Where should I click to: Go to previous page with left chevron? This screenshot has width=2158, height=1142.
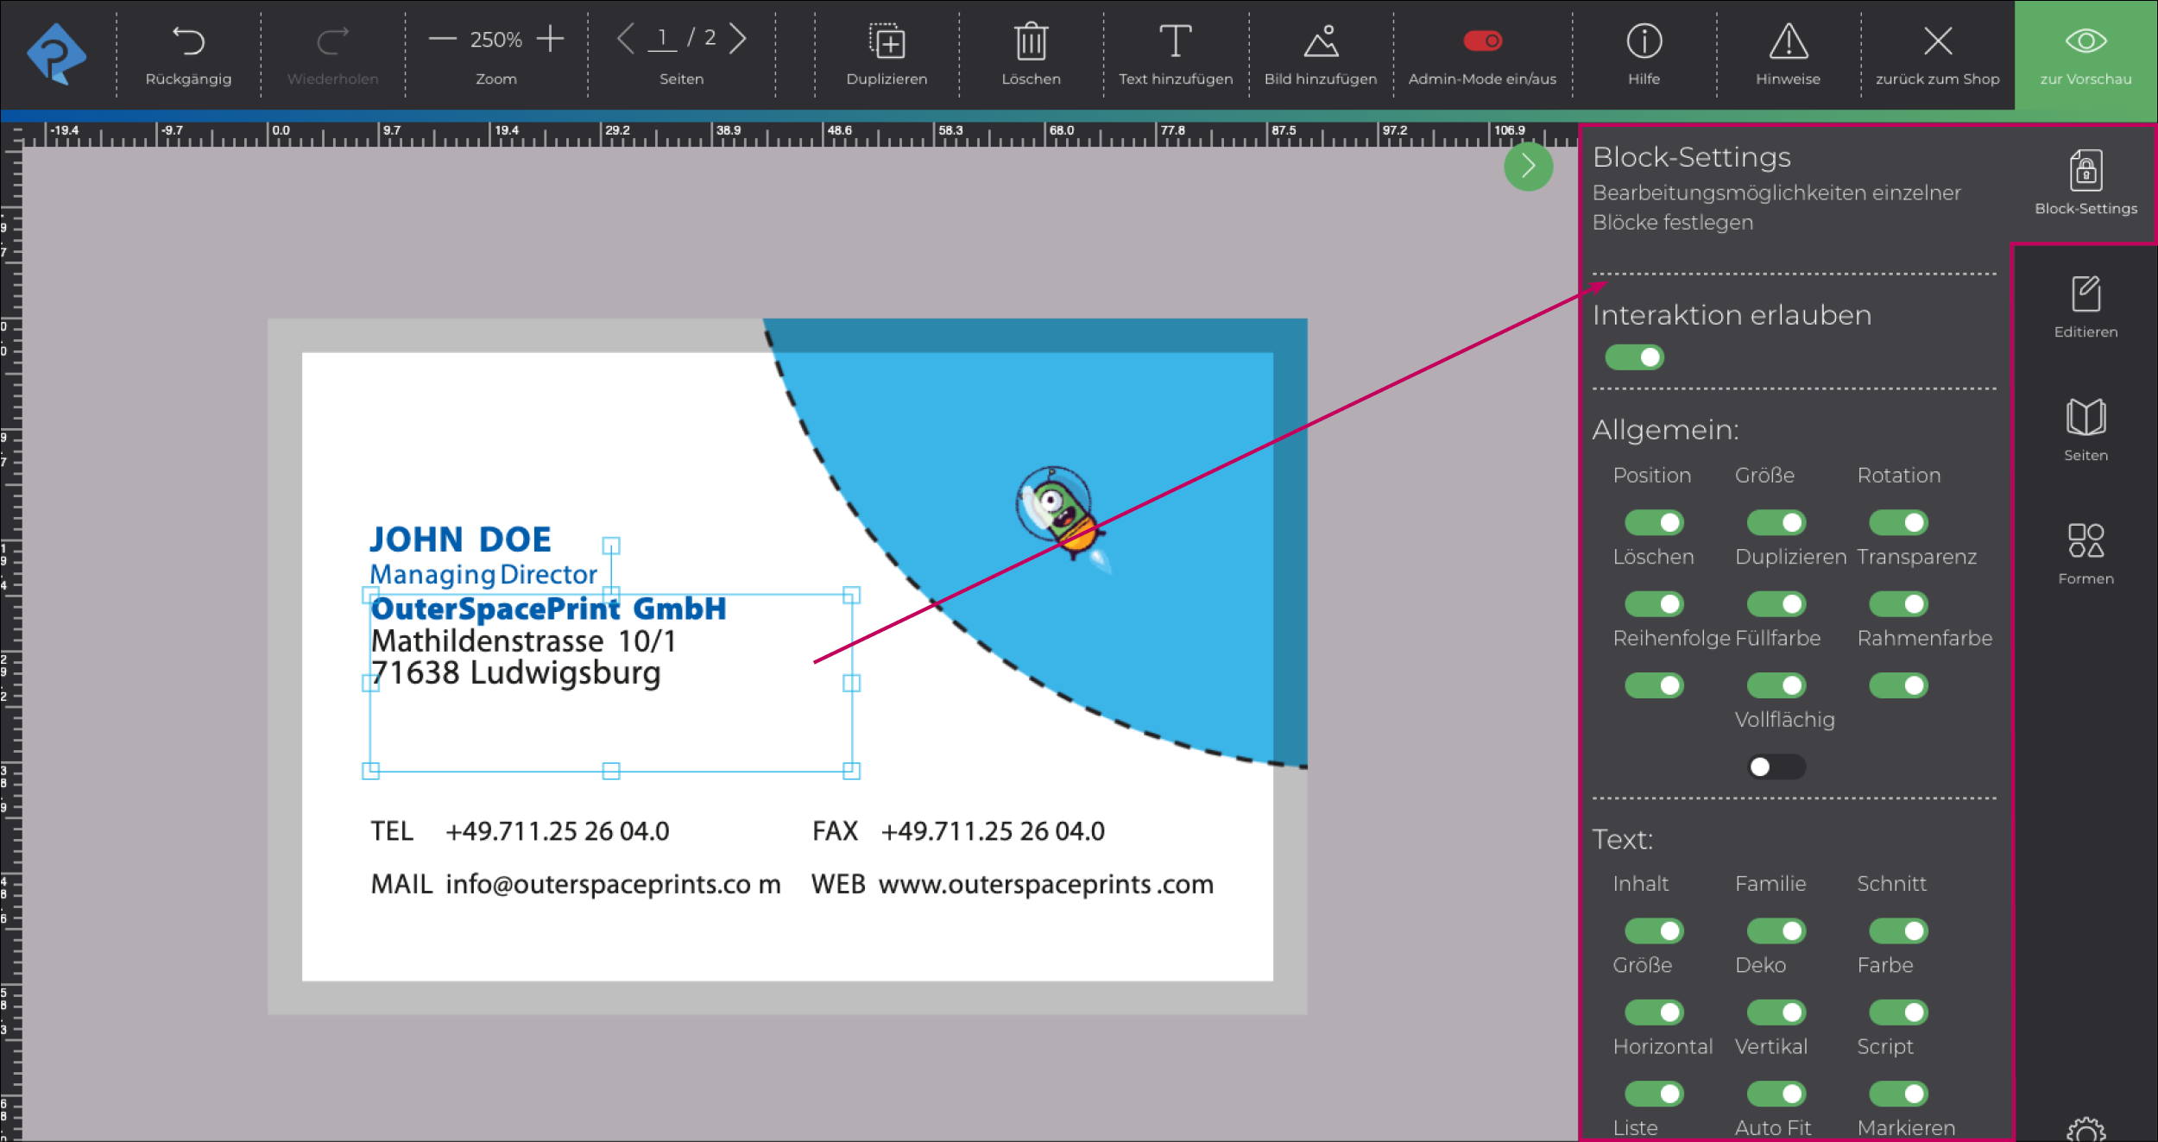626,39
